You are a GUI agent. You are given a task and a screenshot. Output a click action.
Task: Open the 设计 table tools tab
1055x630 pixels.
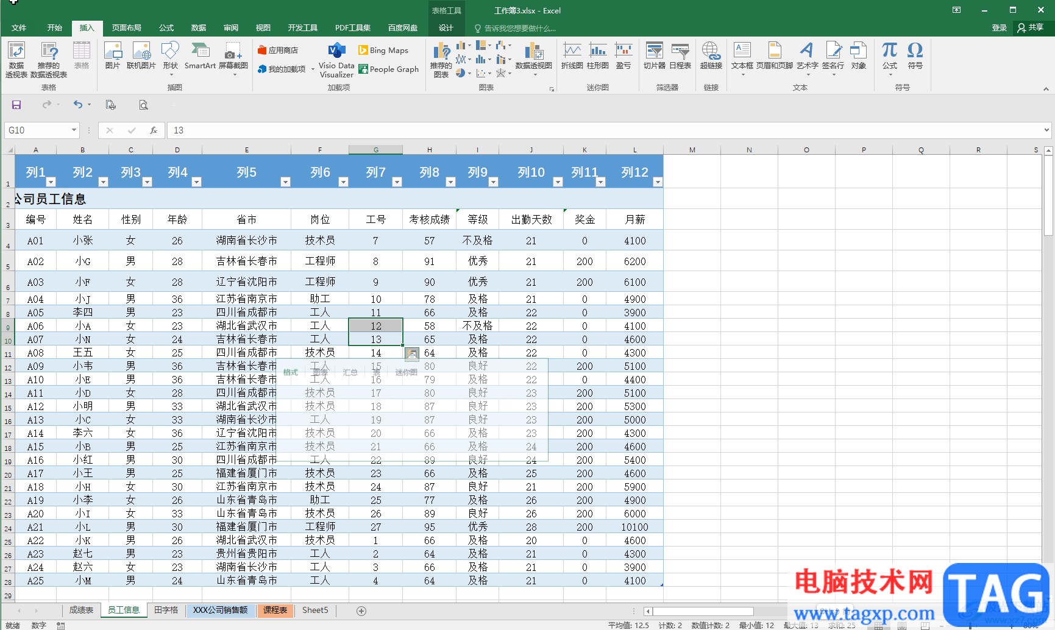tap(446, 27)
